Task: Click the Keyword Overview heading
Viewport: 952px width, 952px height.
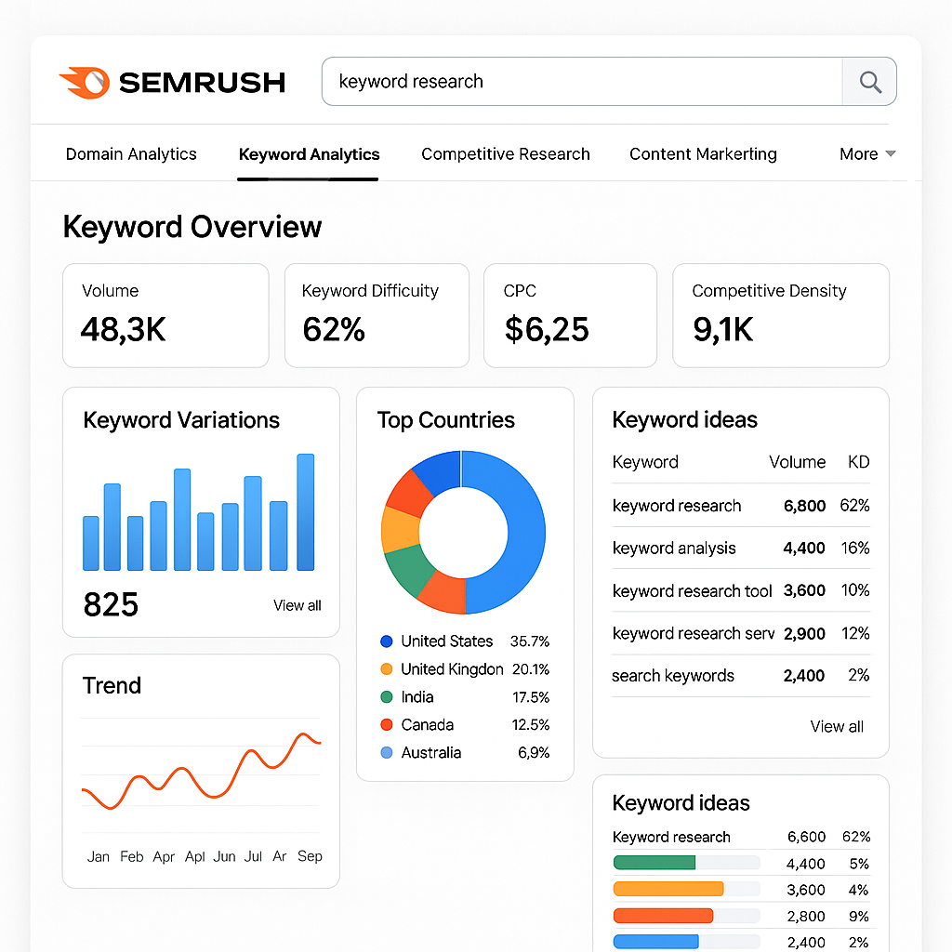Action: (192, 227)
